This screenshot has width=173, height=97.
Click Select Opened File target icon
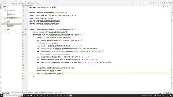point(13,5)
